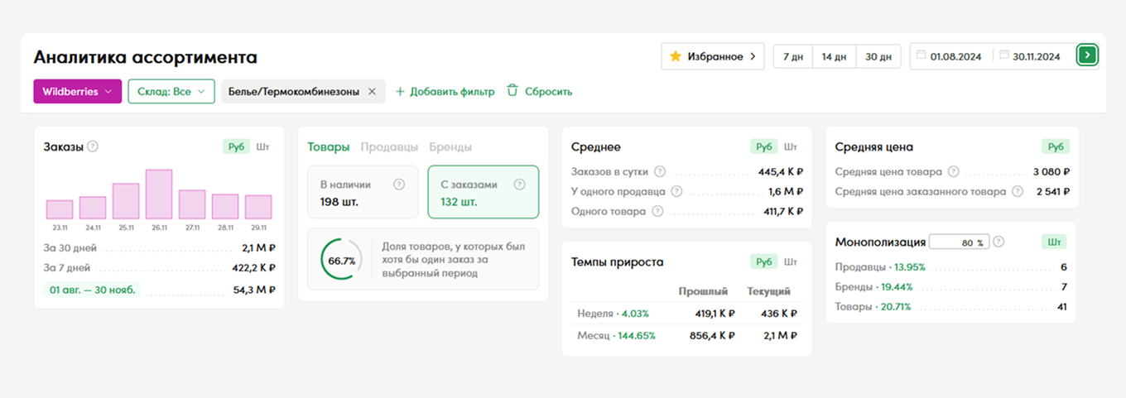This screenshot has height=398, width=1126.
Task: Remove the Белье/Термокомбинезоны filter chip
Action: click(372, 92)
